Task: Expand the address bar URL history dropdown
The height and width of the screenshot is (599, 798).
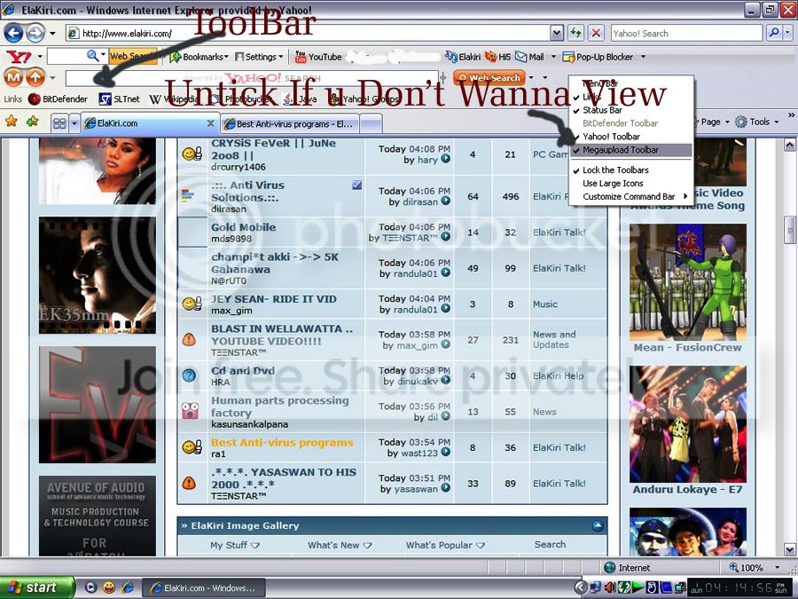Action: click(557, 34)
